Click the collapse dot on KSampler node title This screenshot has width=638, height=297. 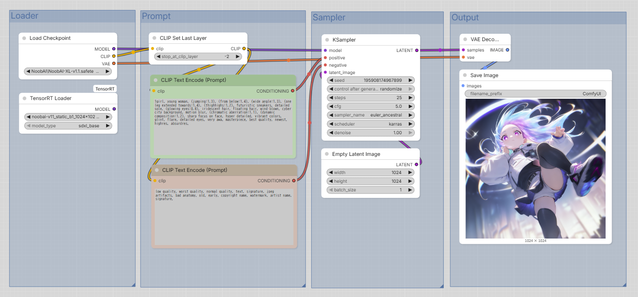327,40
